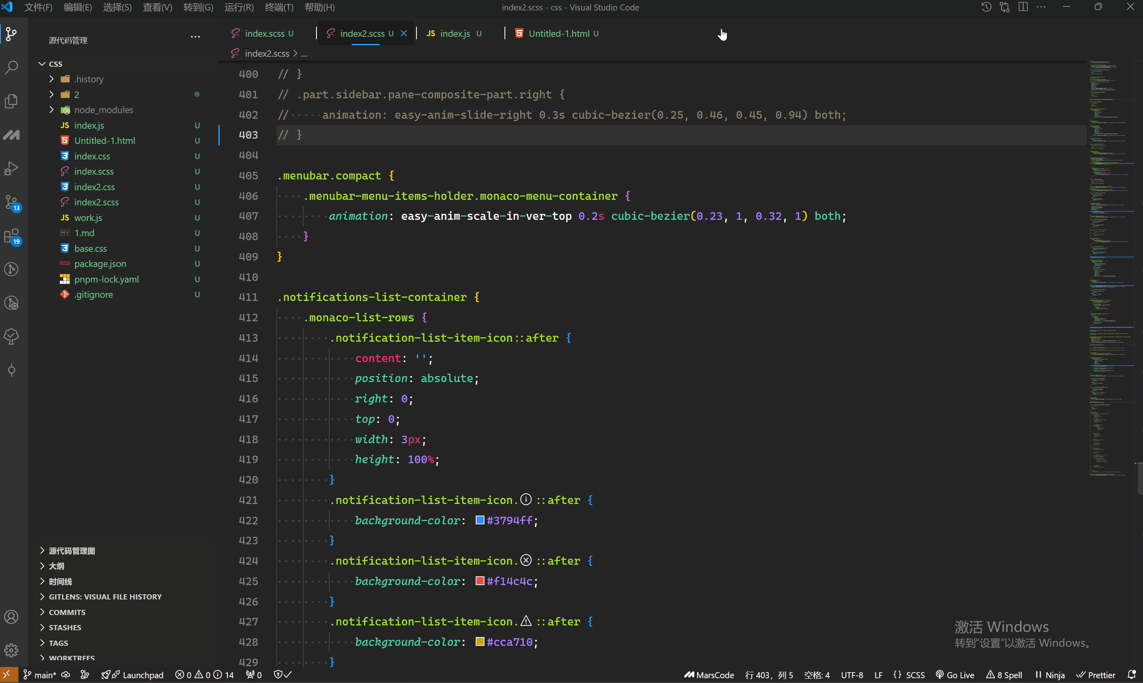
Task: Open Run and Debug view
Action: tap(12, 168)
